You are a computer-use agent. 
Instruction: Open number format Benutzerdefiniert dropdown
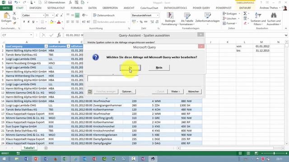[x=158, y=15]
